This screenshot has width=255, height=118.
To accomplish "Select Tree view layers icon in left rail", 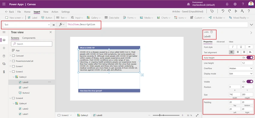I will [4, 40].
